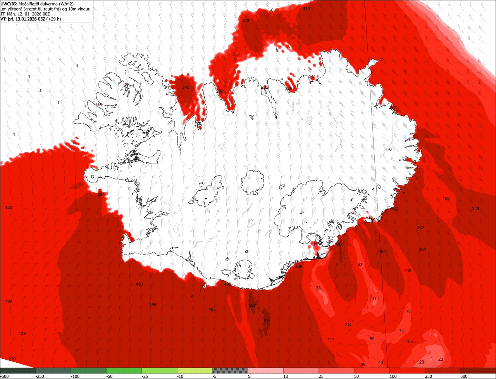Click the map value -153

pos(409,341)
